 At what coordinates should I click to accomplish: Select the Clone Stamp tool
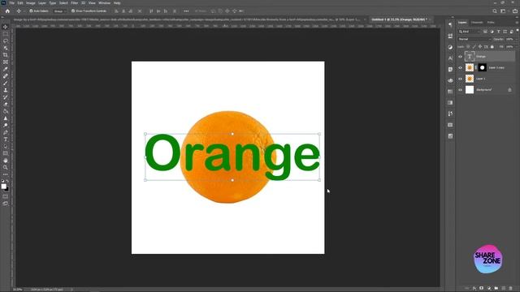click(6, 90)
